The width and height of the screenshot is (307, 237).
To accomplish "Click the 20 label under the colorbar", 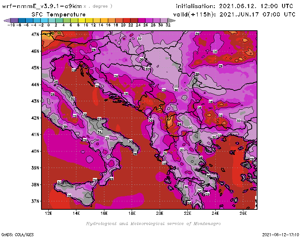I will point(123,25).
